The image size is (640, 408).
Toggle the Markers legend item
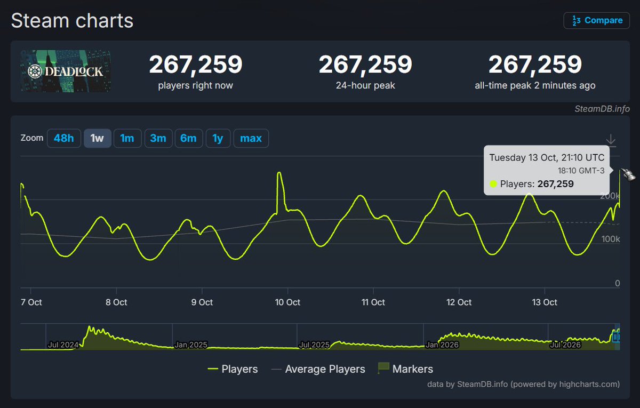click(x=405, y=369)
